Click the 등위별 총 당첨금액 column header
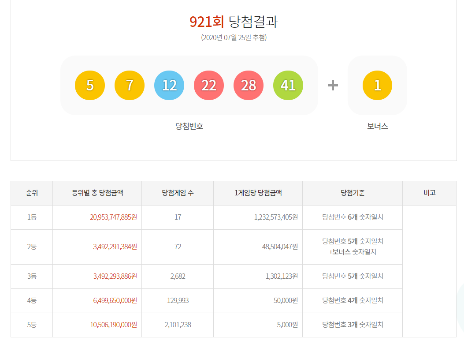This screenshot has height=344, width=464. point(97,193)
